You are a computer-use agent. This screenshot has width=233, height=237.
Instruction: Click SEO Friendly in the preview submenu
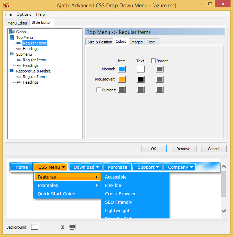[119, 202]
